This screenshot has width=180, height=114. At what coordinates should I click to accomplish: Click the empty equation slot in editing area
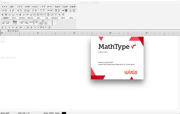[3, 39]
